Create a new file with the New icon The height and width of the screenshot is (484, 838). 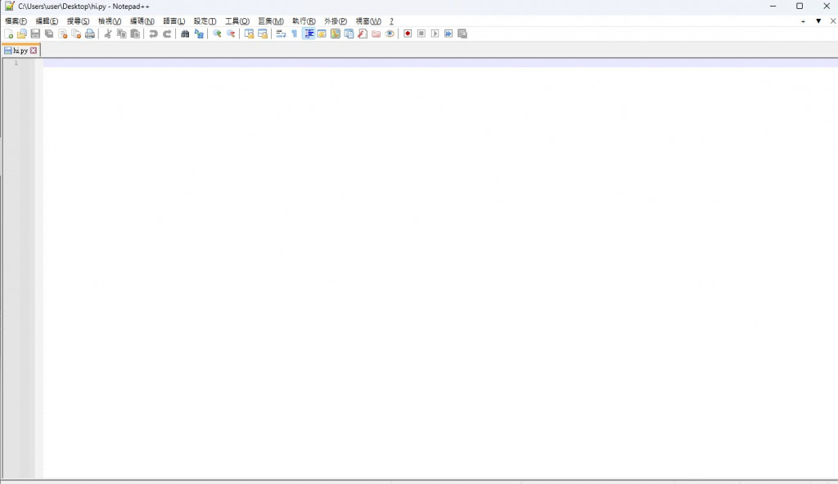point(8,34)
